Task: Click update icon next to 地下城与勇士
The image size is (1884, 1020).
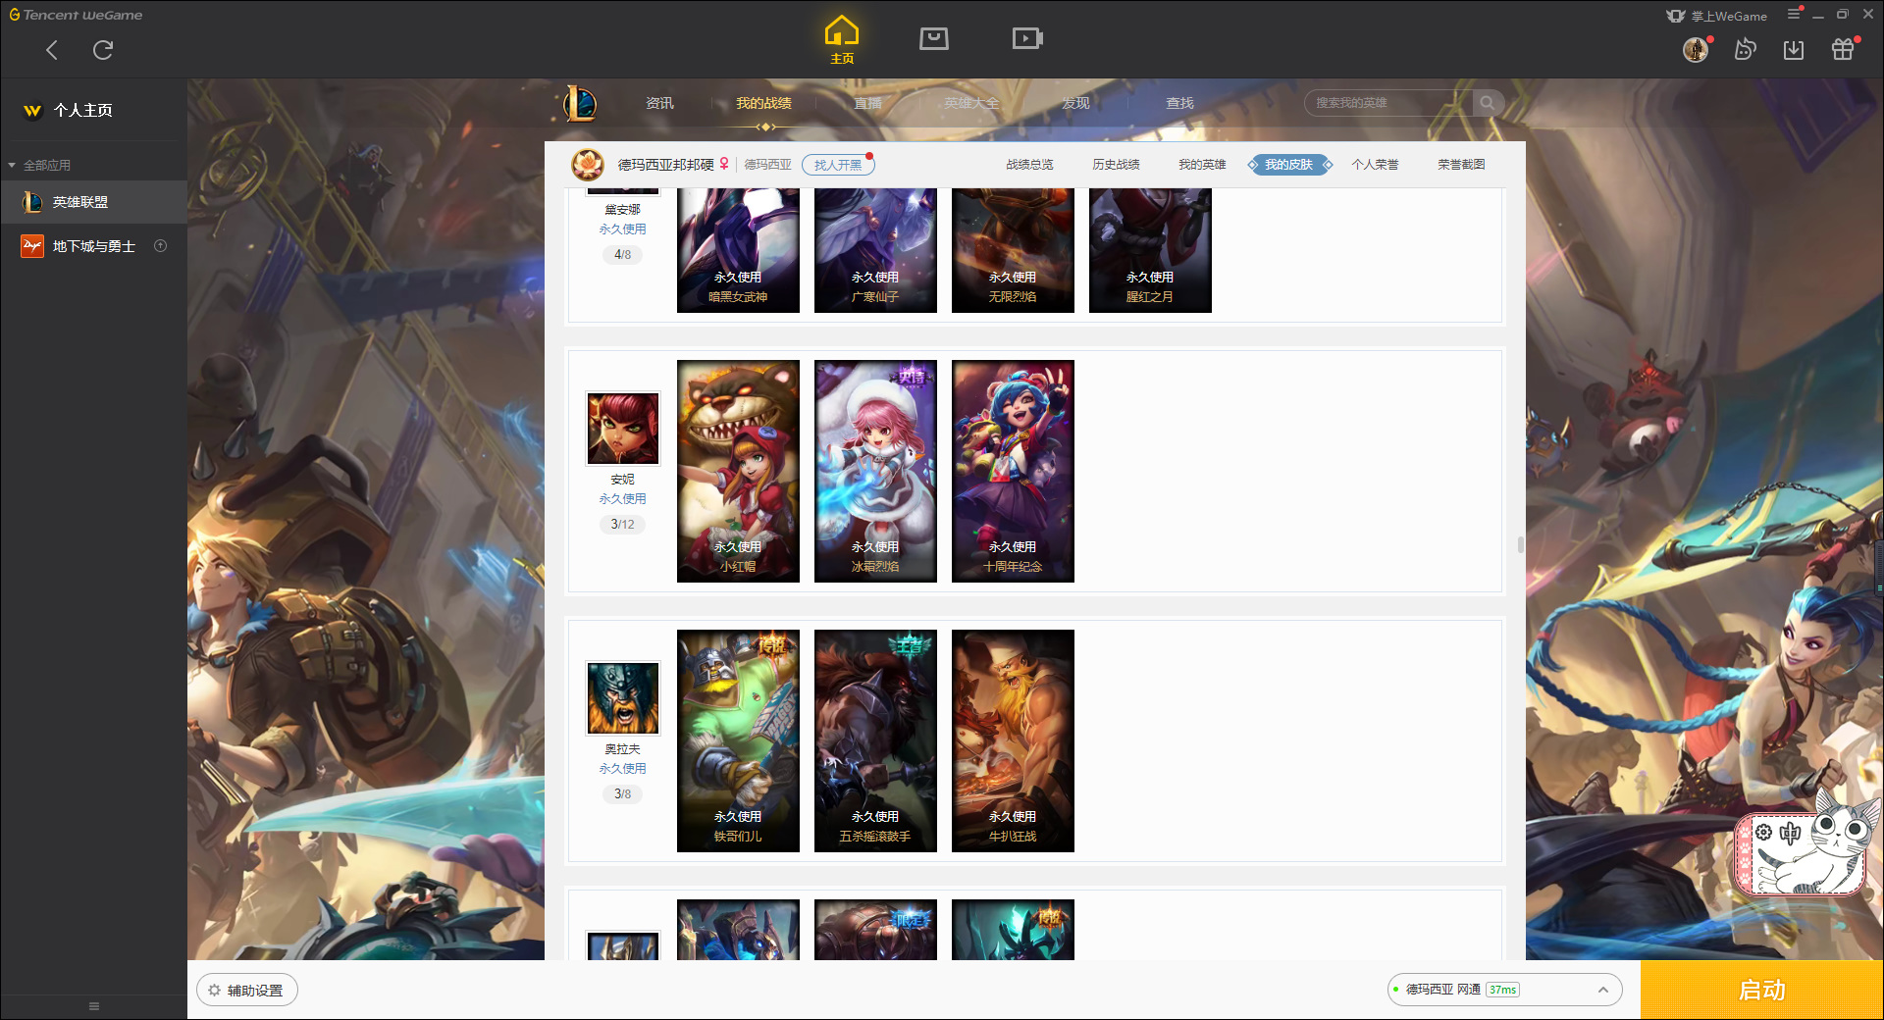Action: 161,246
